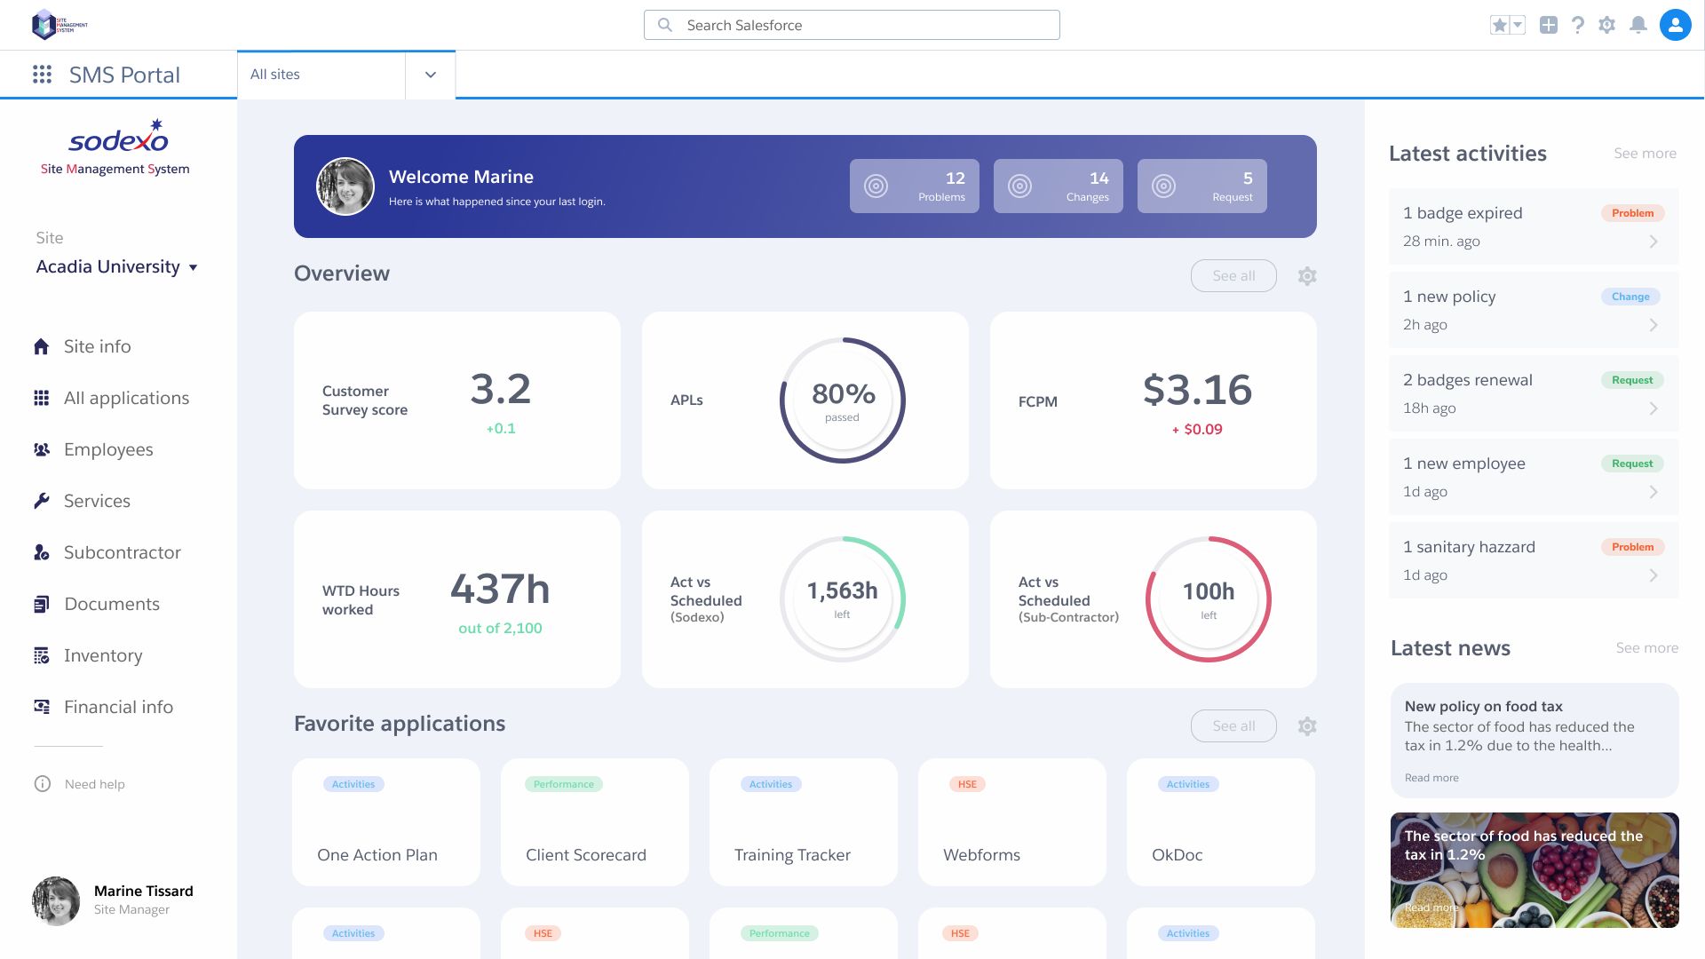
Task: Open the 12 Problems summary card
Action: click(915, 186)
